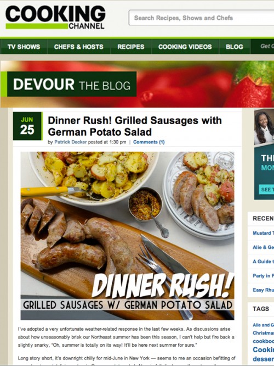Screen dimensions: 274x366
Task: Click the June 25 date badge
Action: click(x=28, y=126)
